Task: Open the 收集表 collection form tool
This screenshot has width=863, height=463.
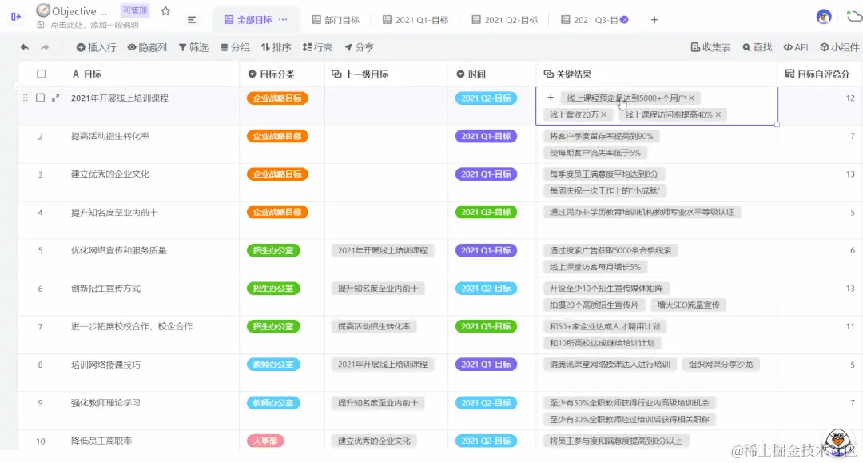Action: point(710,46)
